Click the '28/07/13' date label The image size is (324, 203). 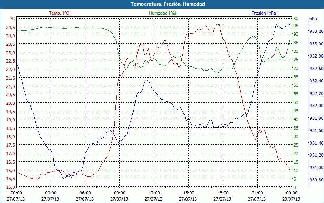pos(291,199)
